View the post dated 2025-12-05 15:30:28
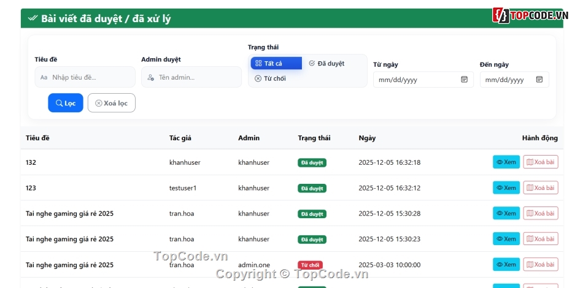 click(x=506, y=213)
